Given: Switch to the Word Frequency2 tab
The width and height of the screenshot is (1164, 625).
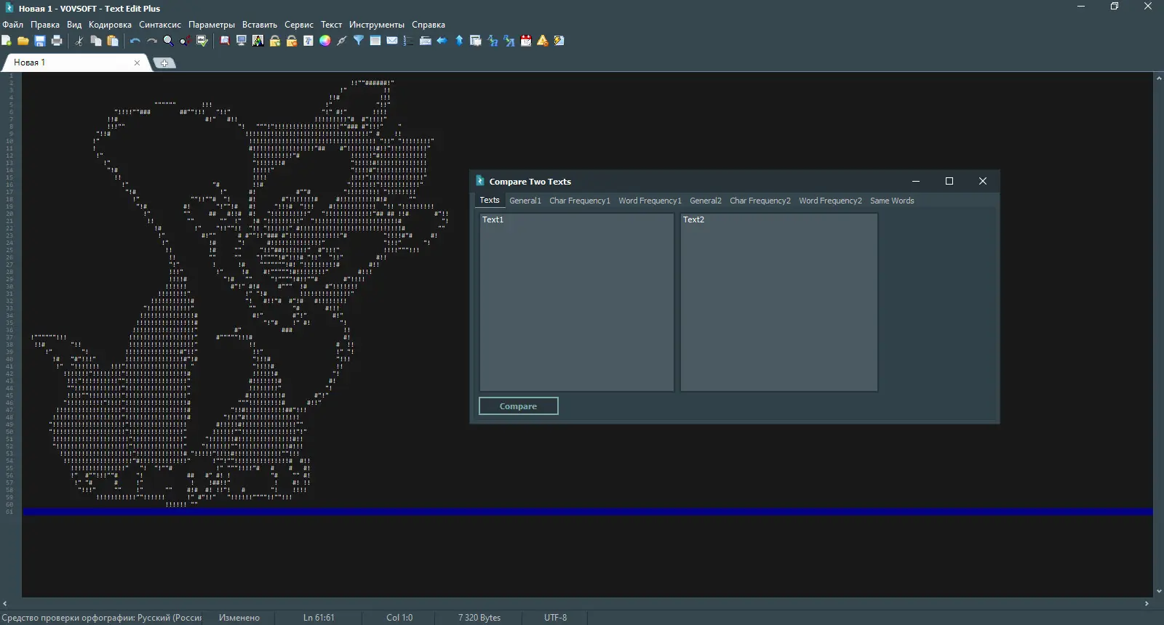Looking at the screenshot, I should click(x=831, y=201).
